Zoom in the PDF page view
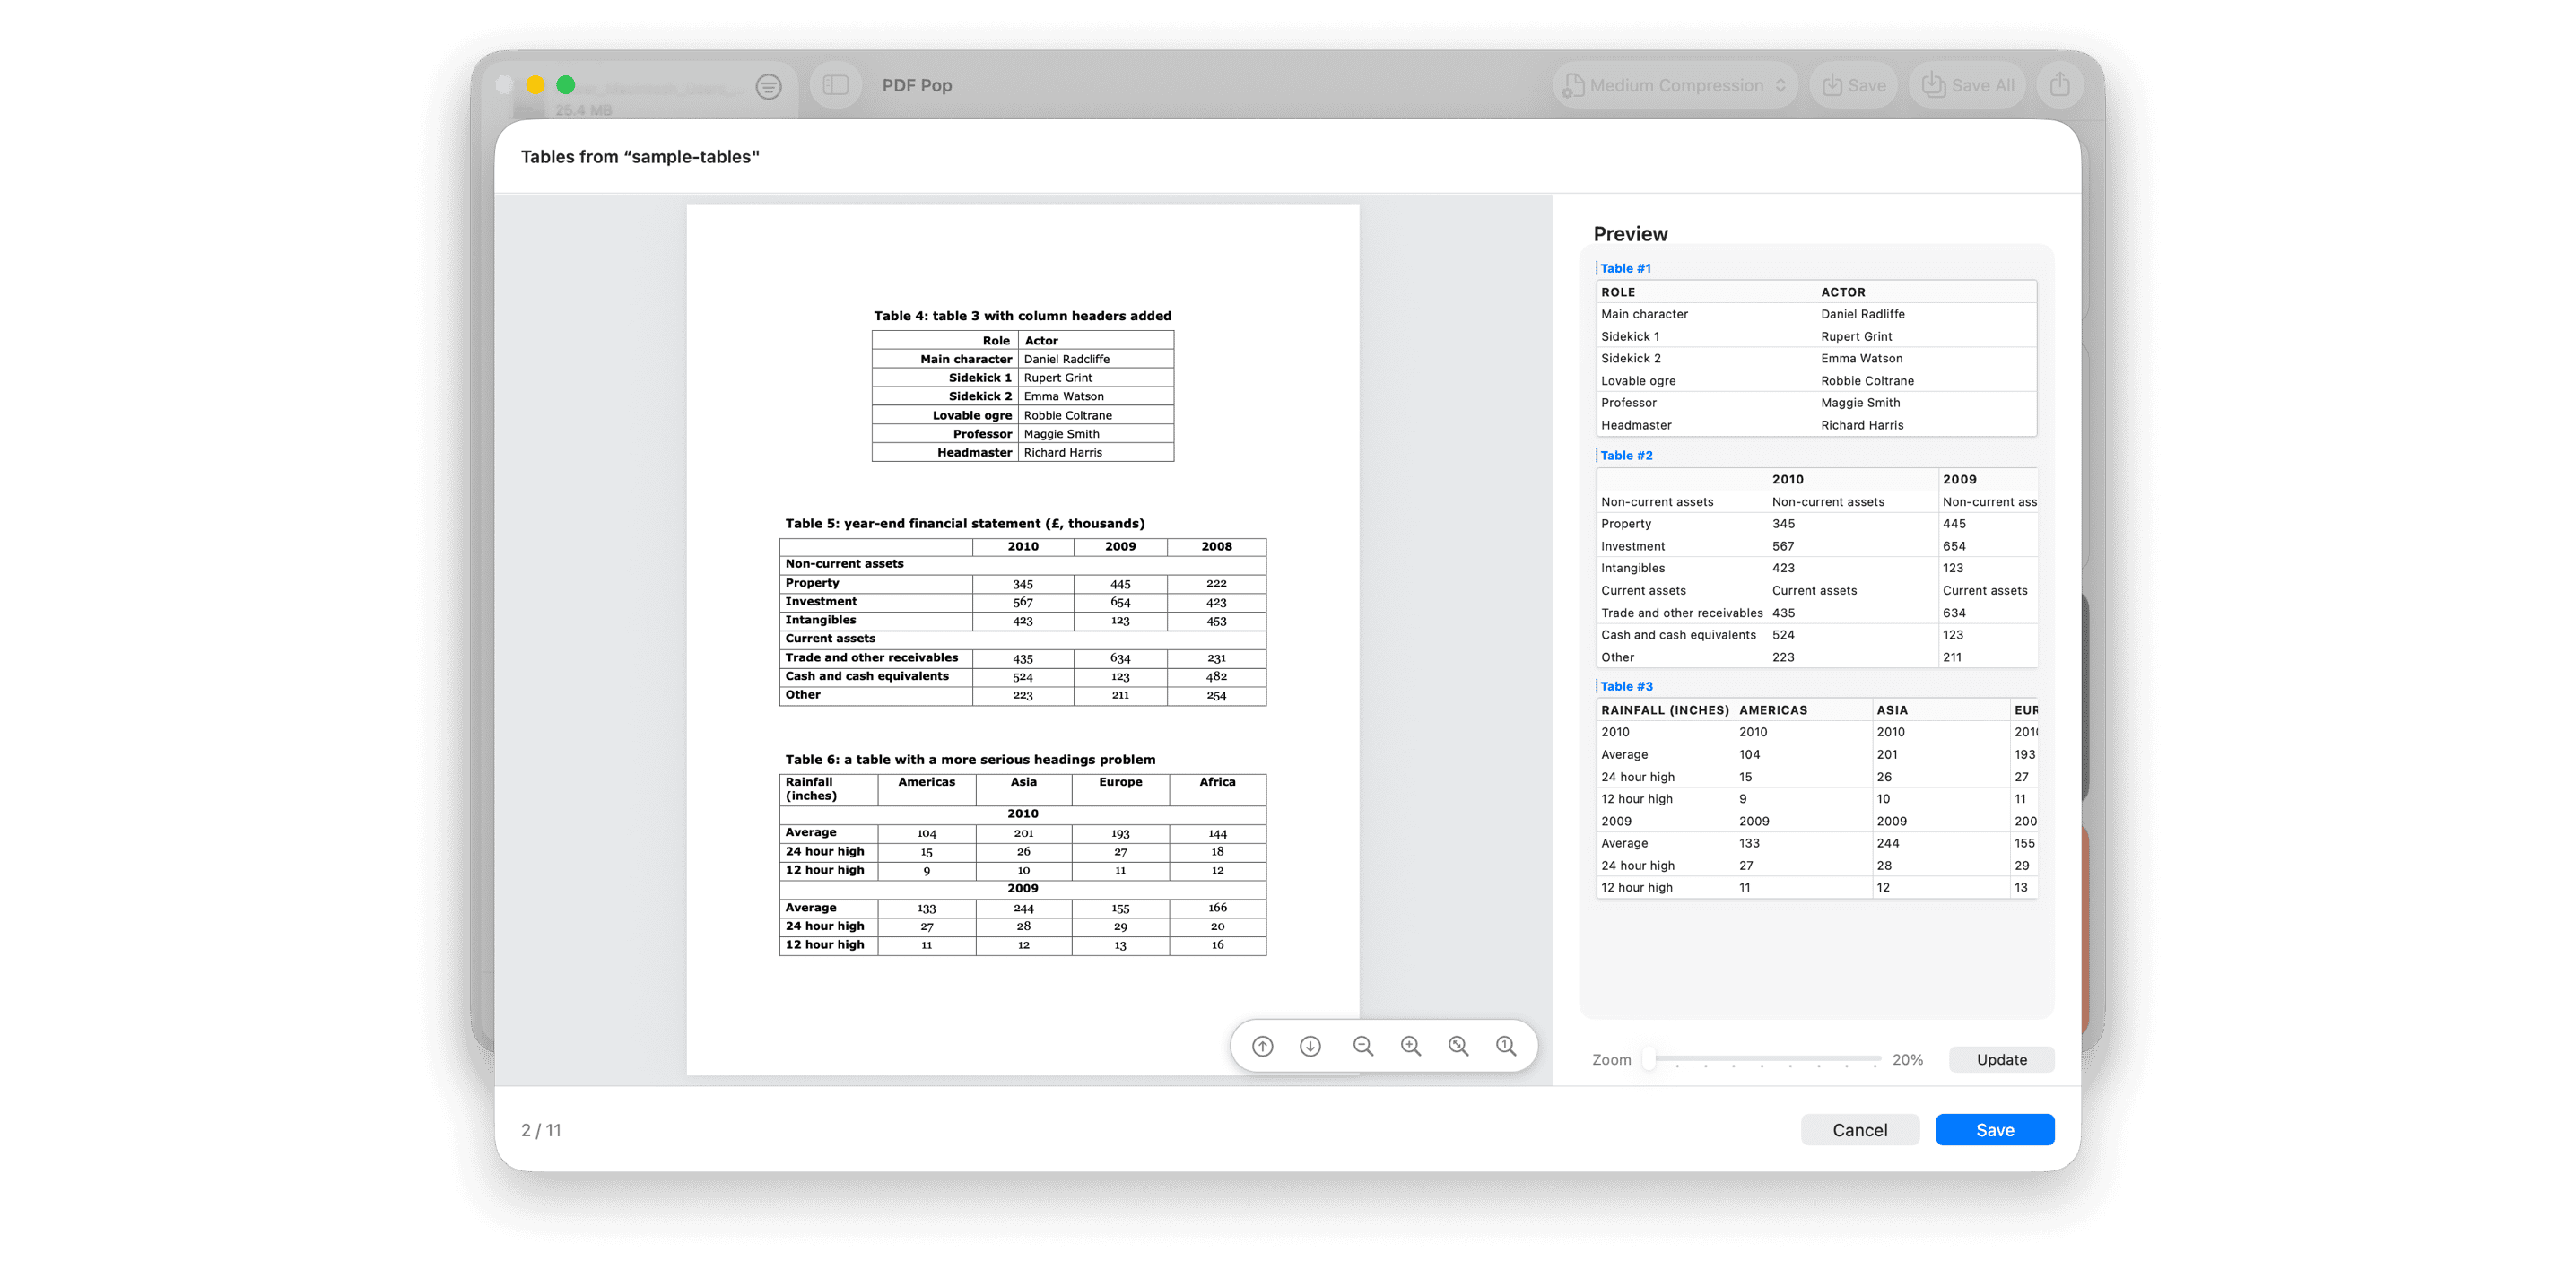2576x1270 pixels. coord(1411,1046)
